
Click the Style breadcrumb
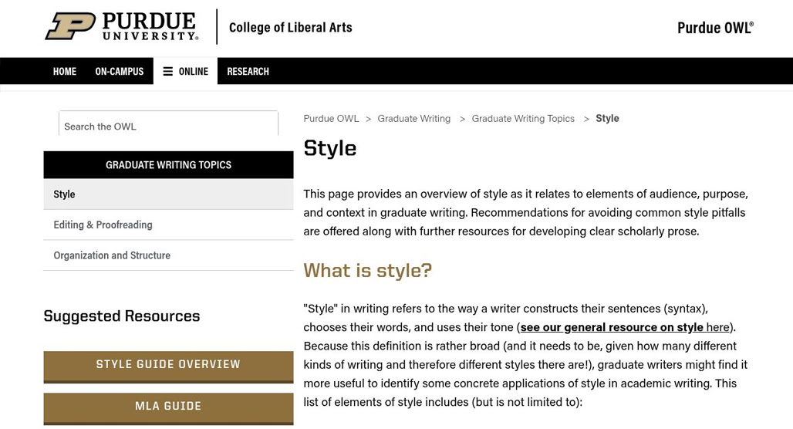[607, 118]
